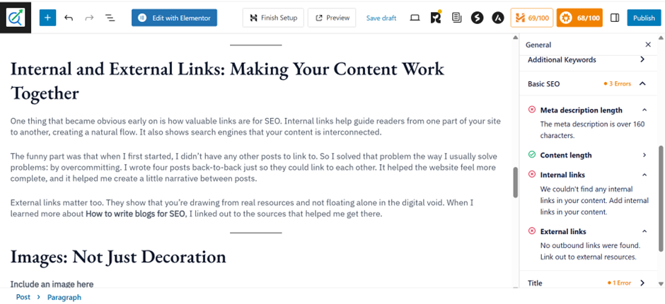Click the sidebar scroll down arrow
The height and width of the screenshot is (304, 665).
pos(661,283)
